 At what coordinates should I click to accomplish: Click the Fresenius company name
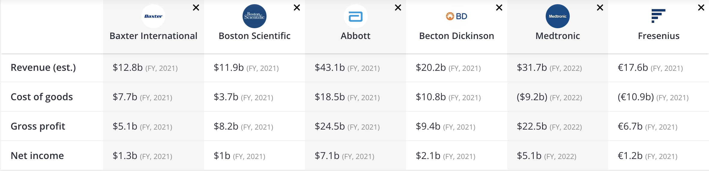pos(659,36)
